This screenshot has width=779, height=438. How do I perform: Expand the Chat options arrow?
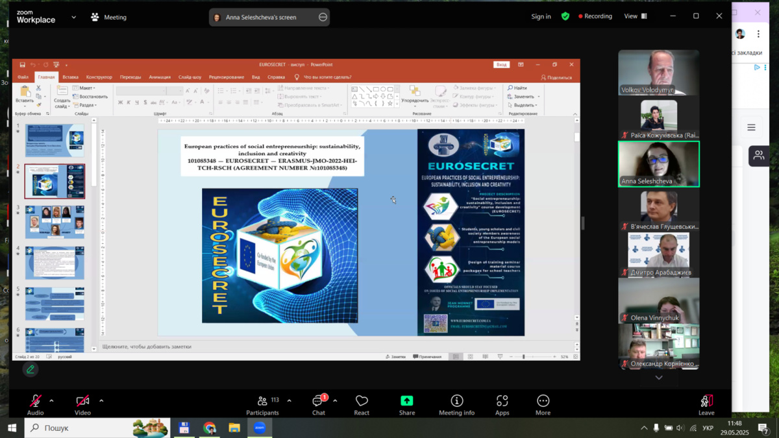[x=335, y=401]
